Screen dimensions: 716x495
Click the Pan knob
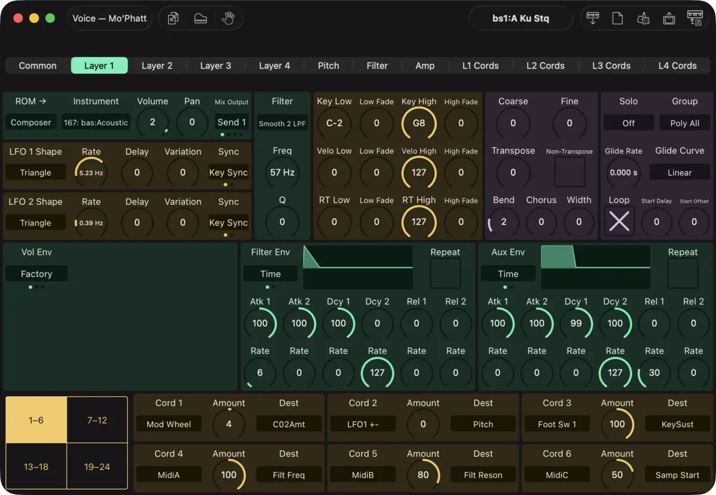click(192, 122)
